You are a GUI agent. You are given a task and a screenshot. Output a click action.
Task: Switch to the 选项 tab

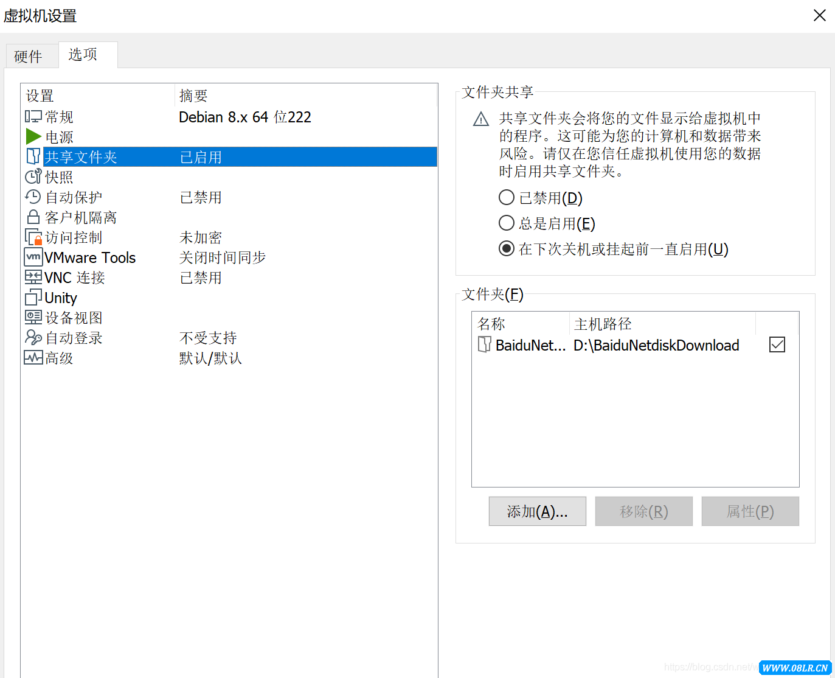coord(83,54)
